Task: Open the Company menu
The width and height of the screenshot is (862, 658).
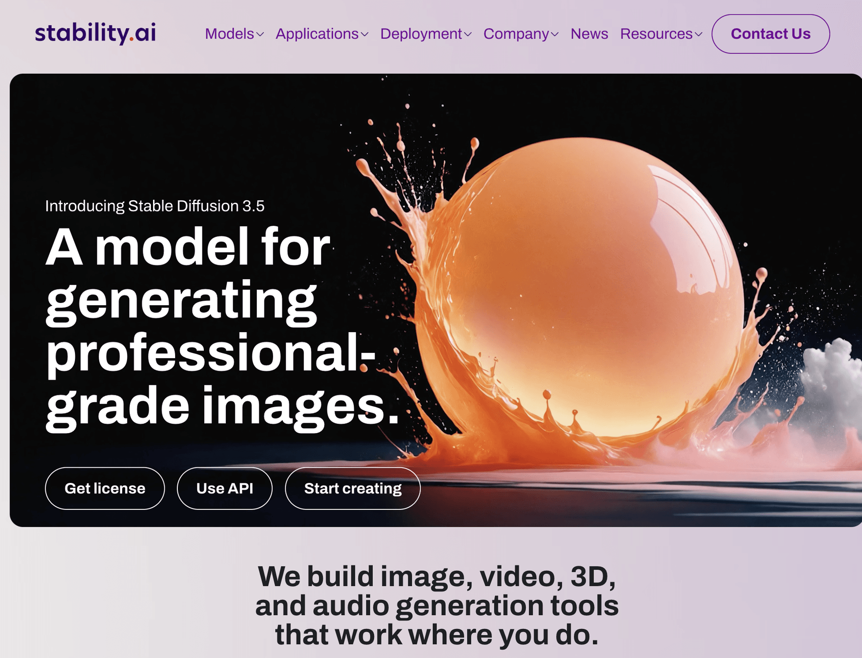Action: point(516,34)
